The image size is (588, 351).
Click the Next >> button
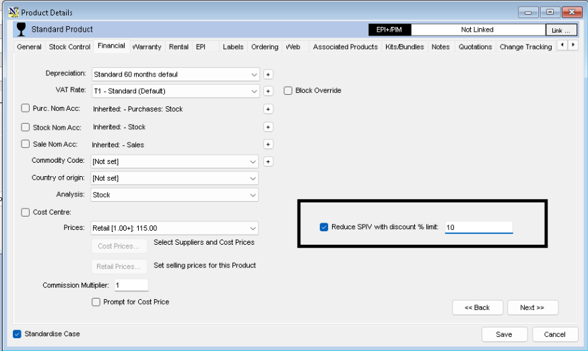click(x=533, y=307)
